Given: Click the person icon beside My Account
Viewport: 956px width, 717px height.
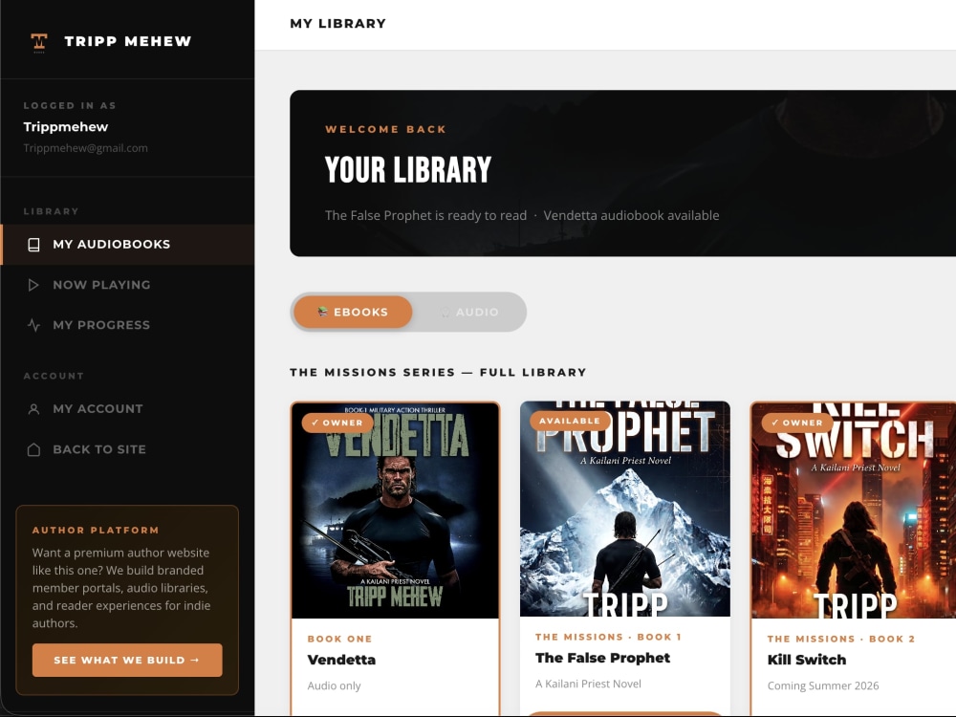Looking at the screenshot, I should (33, 409).
